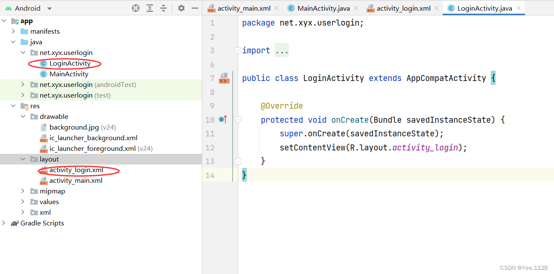554x274 pixels.
Task: Collapse the app module node
Action: pyautogui.click(x=4, y=20)
